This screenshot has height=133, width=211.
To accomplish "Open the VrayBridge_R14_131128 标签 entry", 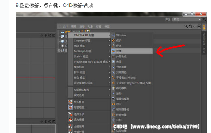I will pos(89,62).
